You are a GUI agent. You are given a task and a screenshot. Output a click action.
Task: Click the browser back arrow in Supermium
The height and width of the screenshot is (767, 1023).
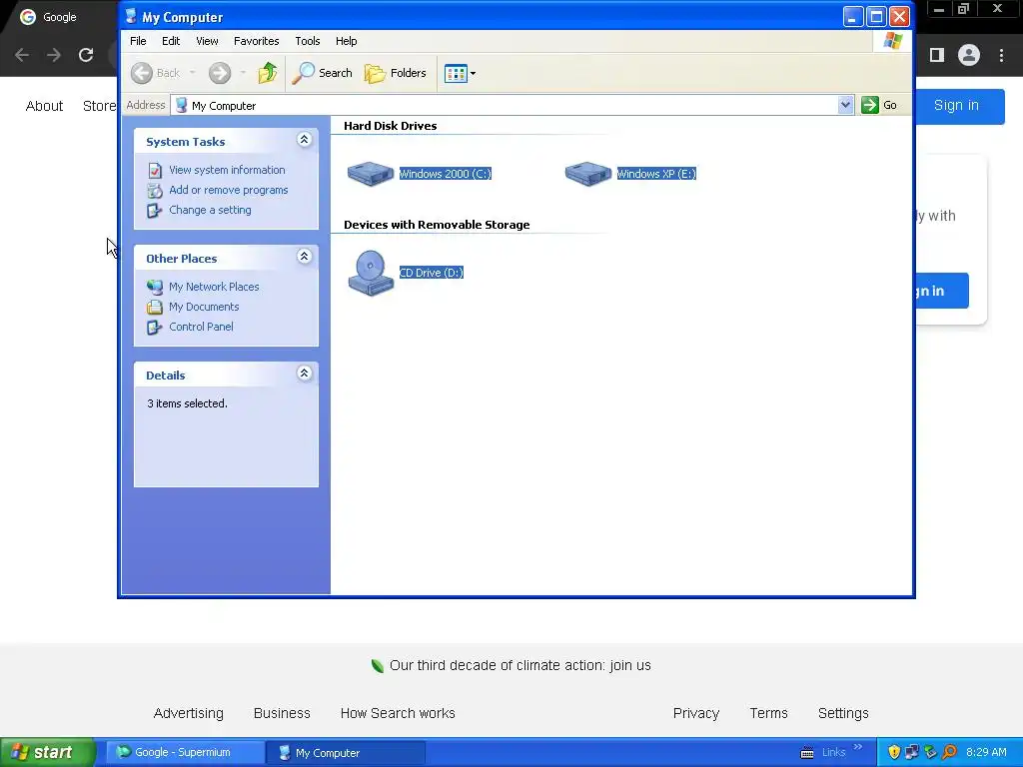[x=22, y=55]
